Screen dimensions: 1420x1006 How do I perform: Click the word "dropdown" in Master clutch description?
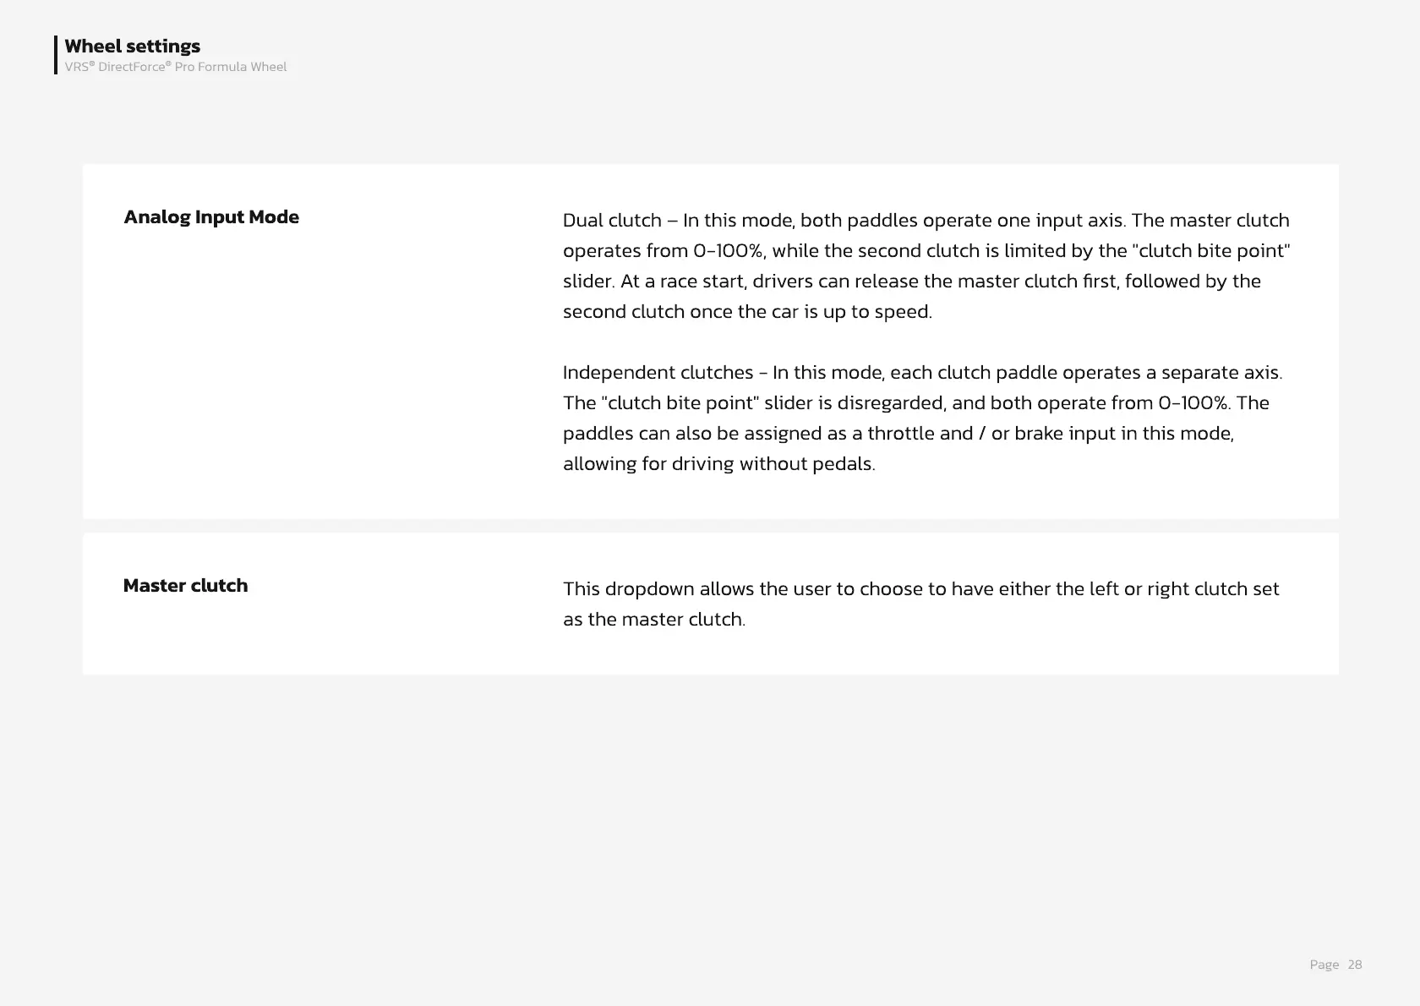649,589
